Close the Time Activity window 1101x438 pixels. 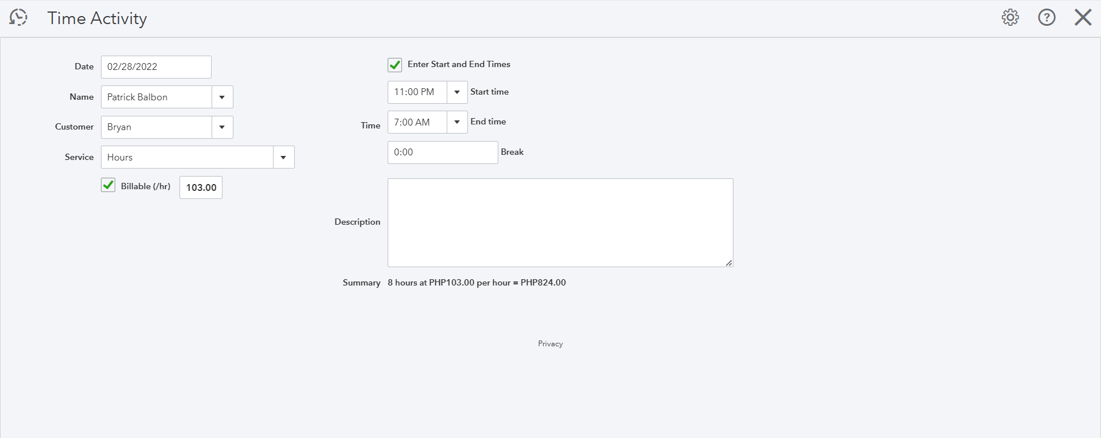point(1083,18)
